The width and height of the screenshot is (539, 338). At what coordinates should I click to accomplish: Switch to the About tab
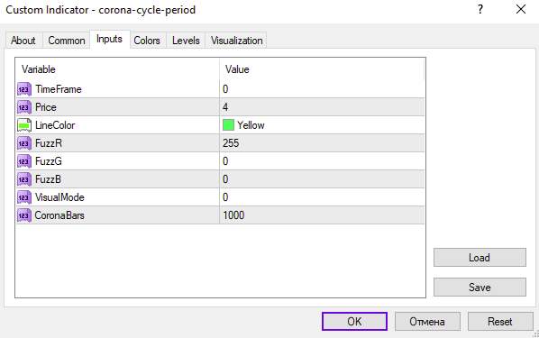[x=23, y=41]
